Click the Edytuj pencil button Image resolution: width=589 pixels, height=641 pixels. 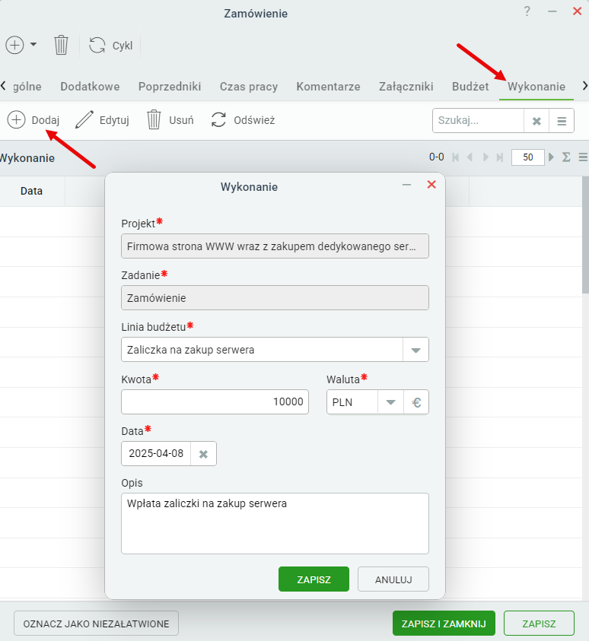tap(102, 120)
